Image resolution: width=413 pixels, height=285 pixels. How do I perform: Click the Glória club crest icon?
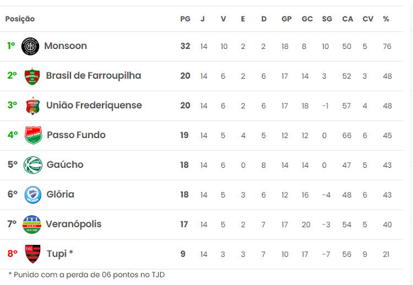pos(33,195)
